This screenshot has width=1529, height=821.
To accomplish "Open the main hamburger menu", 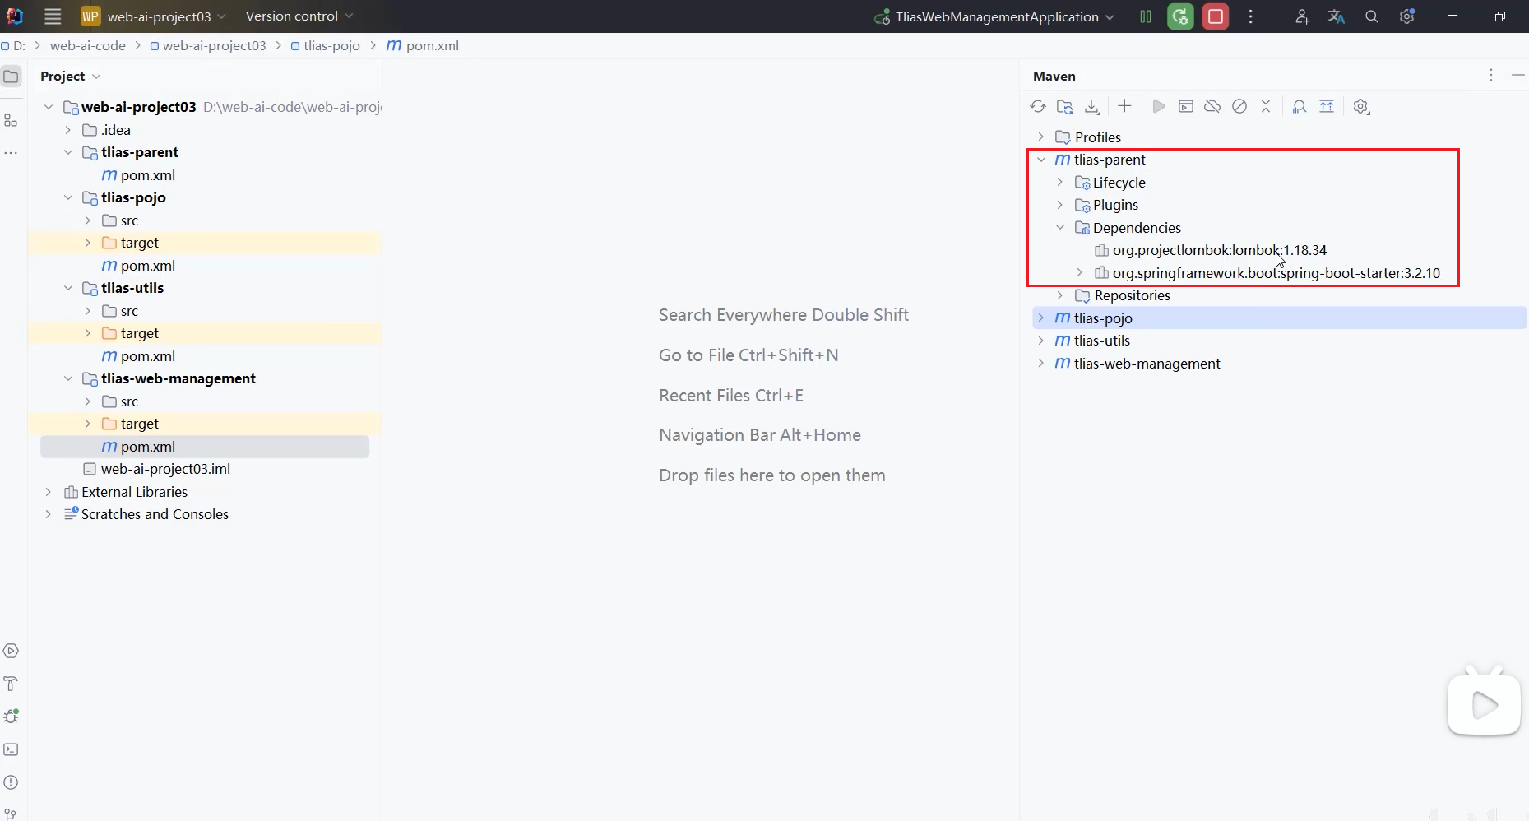I will point(53,16).
